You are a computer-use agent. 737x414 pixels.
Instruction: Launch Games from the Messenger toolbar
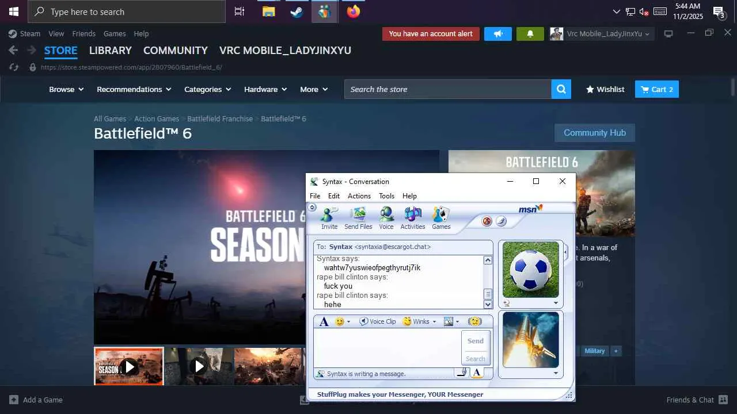pos(441,217)
